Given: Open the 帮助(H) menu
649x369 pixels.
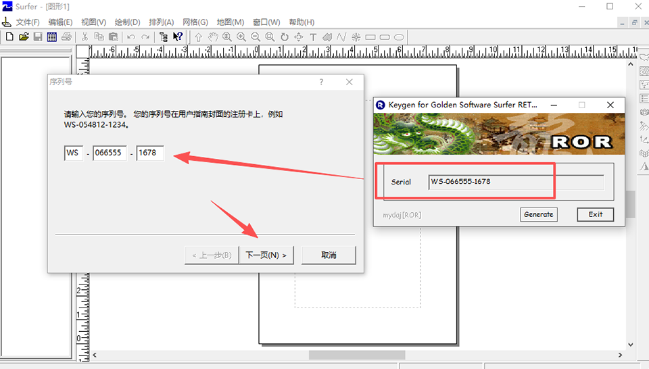Looking at the screenshot, I should [x=302, y=22].
